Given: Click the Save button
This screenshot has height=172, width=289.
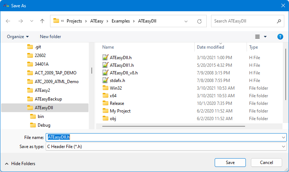Looking at the screenshot, I should 230,163.
